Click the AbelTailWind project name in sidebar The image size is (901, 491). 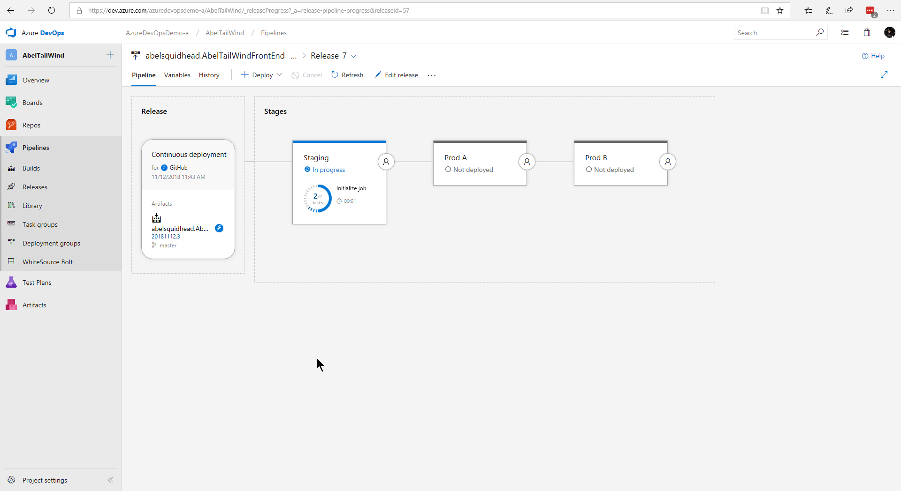tap(43, 55)
